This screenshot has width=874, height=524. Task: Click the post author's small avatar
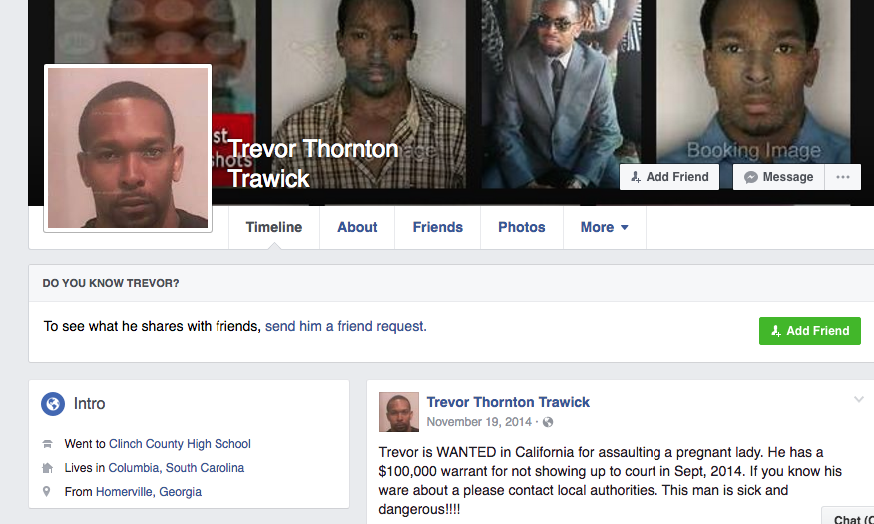pyautogui.click(x=399, y=412)
